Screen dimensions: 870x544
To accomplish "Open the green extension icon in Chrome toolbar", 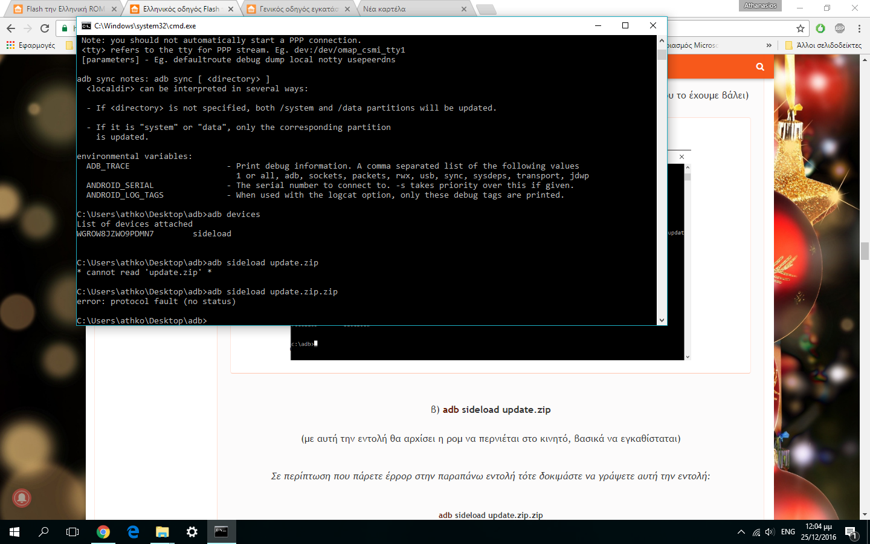I will (x=820, y=28).
